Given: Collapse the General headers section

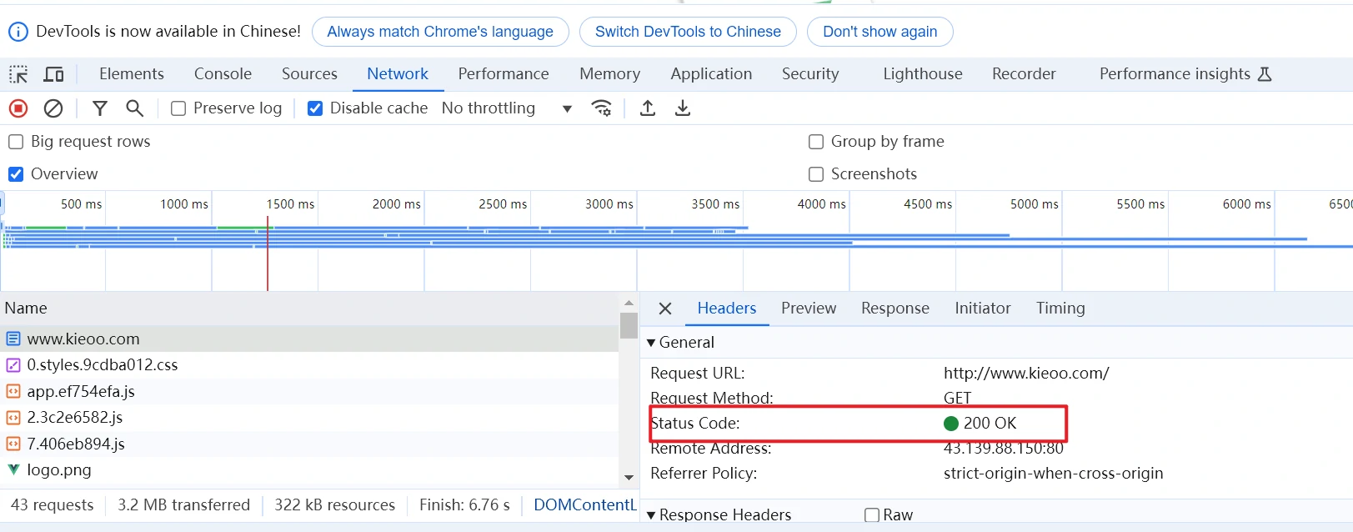Looking at the screenshot, I should [651, 343].
